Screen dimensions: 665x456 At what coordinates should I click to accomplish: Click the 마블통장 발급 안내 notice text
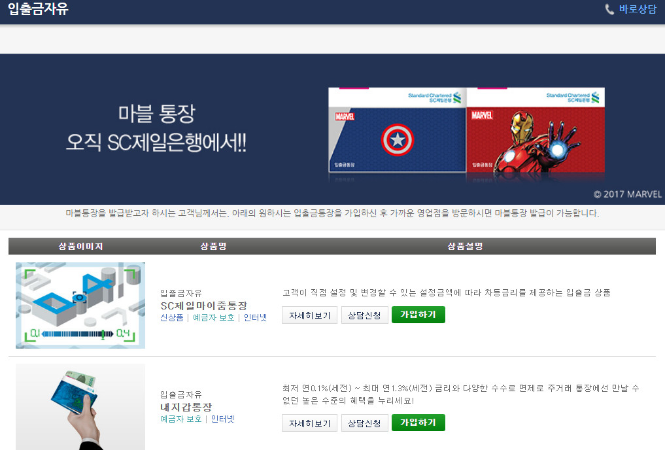332,213
